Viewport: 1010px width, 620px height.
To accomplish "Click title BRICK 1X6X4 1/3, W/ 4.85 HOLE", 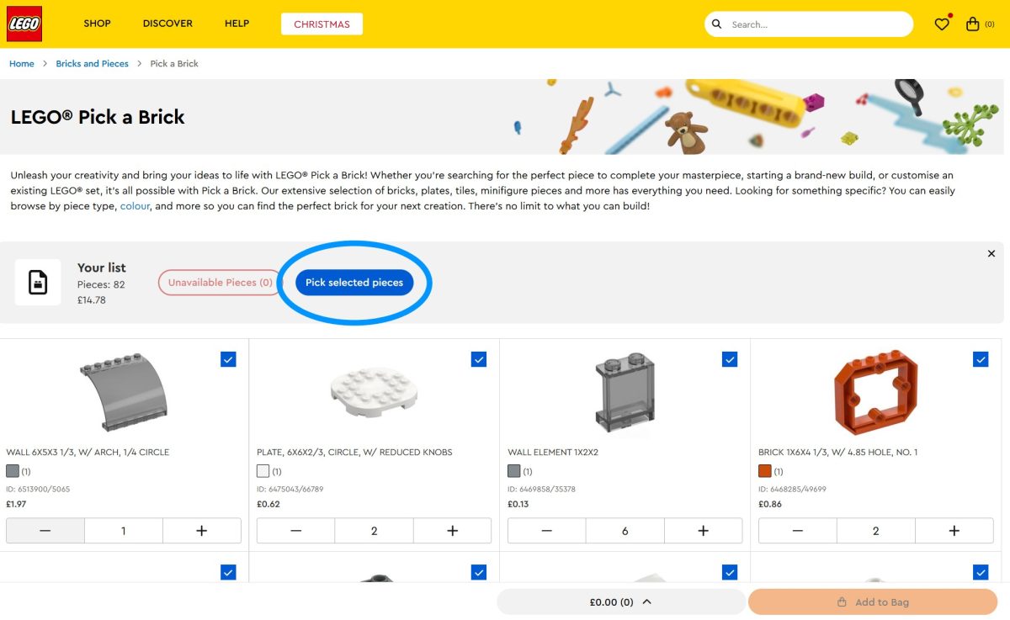I will [838, 453].
